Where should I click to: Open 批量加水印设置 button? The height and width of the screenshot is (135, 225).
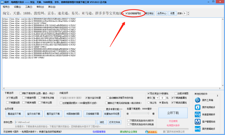pyautogui.click(x=112, y=114)
